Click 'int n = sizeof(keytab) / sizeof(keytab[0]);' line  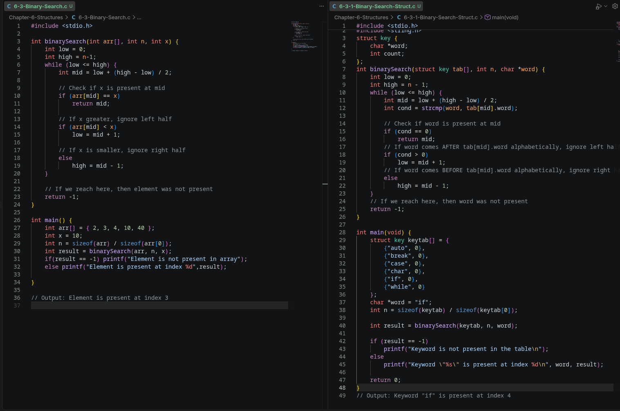click(x=444, y=310)
